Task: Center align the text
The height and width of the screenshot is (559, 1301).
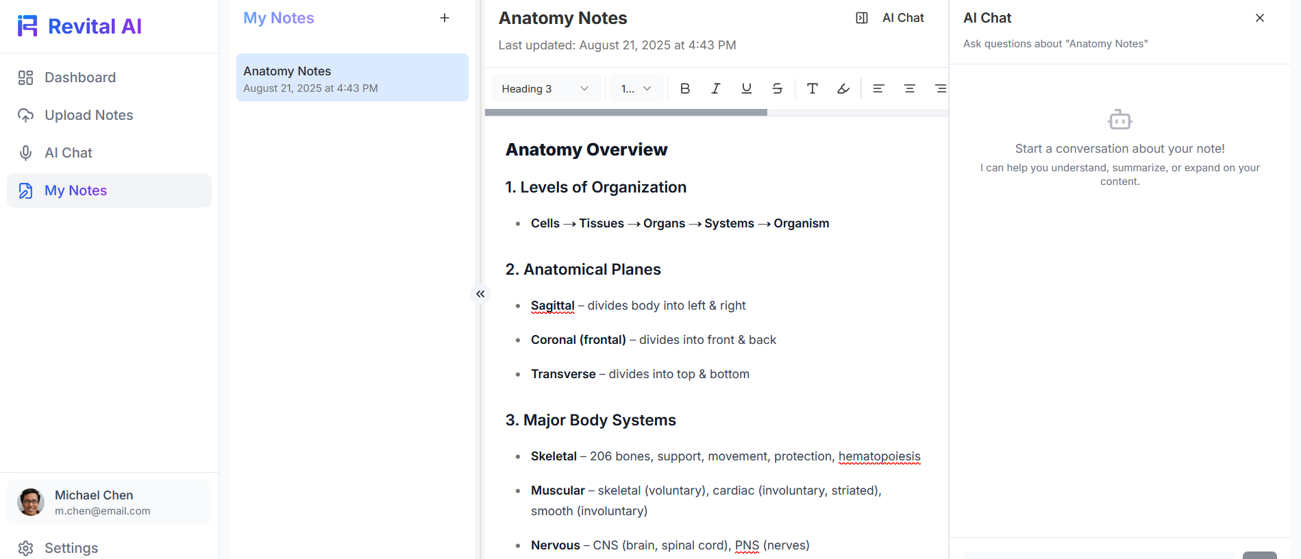Action: click(909, 88)
